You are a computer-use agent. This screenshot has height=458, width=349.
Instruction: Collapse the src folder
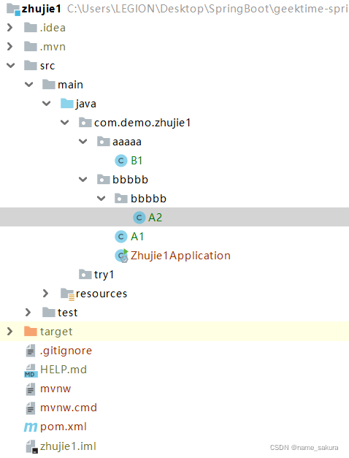click(10, 66)
